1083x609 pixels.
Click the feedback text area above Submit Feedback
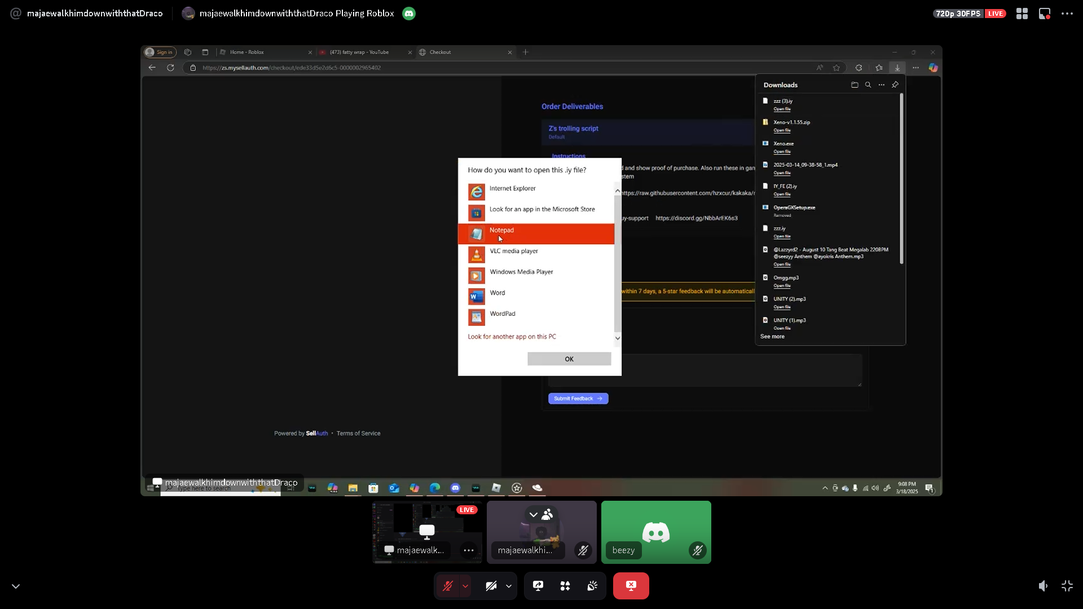pos(705,370)
